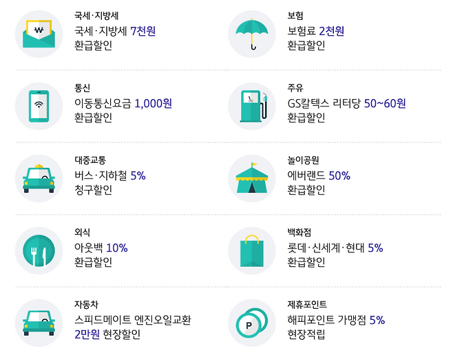
Task: Select the taxi public transport icon
Action: [x=39, y=178]
